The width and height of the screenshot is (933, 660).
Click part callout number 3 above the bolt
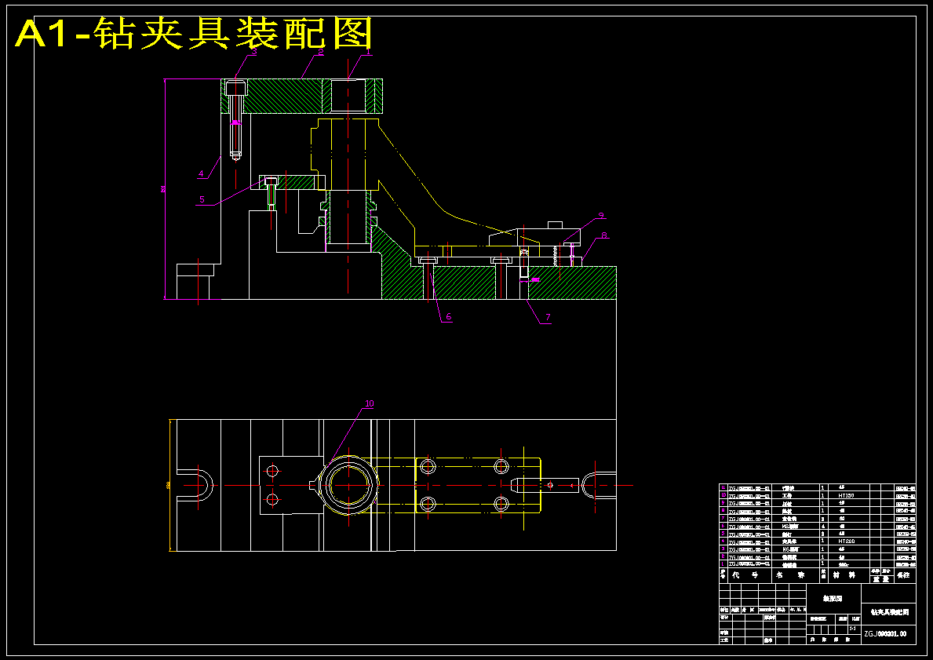coord(253,52)
